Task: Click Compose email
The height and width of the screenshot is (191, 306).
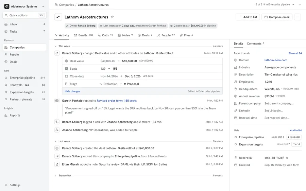Action: coord(277,17)
